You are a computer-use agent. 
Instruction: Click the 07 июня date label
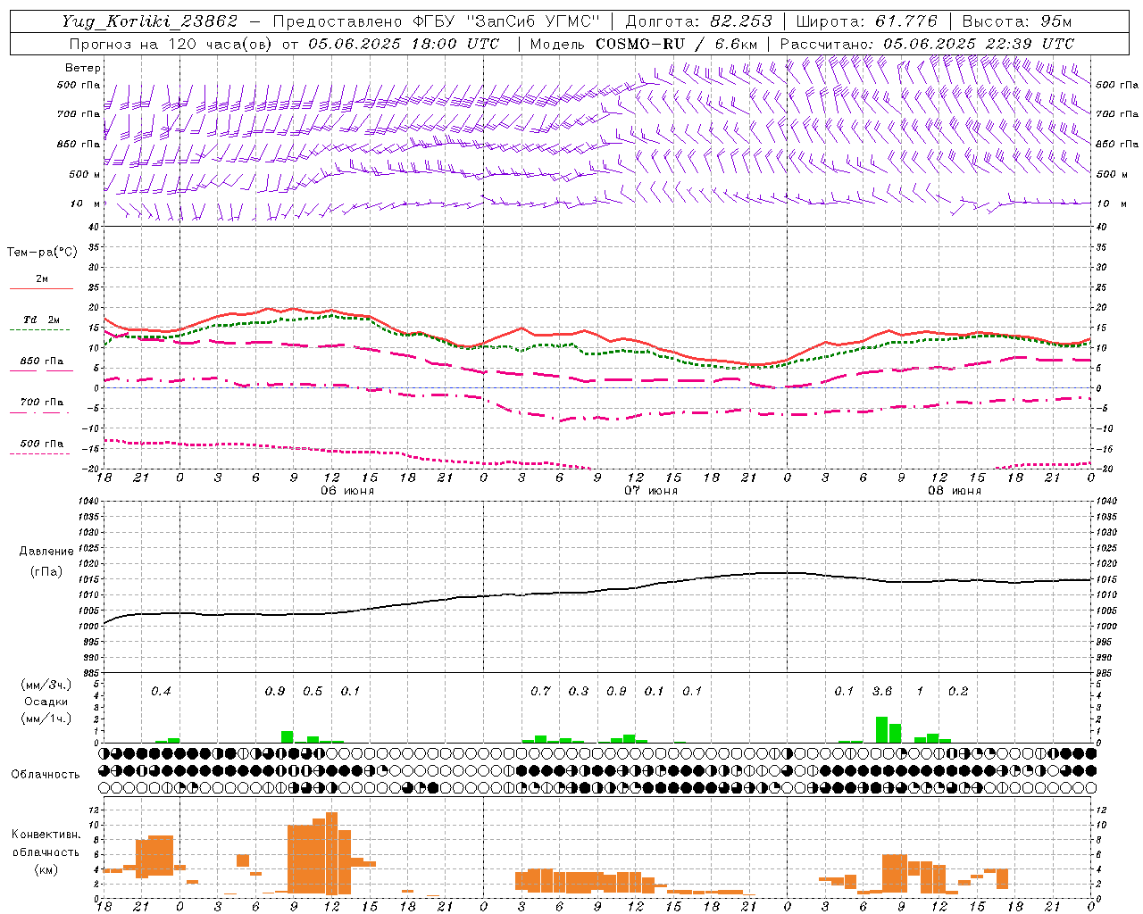[x=650, y=491]
